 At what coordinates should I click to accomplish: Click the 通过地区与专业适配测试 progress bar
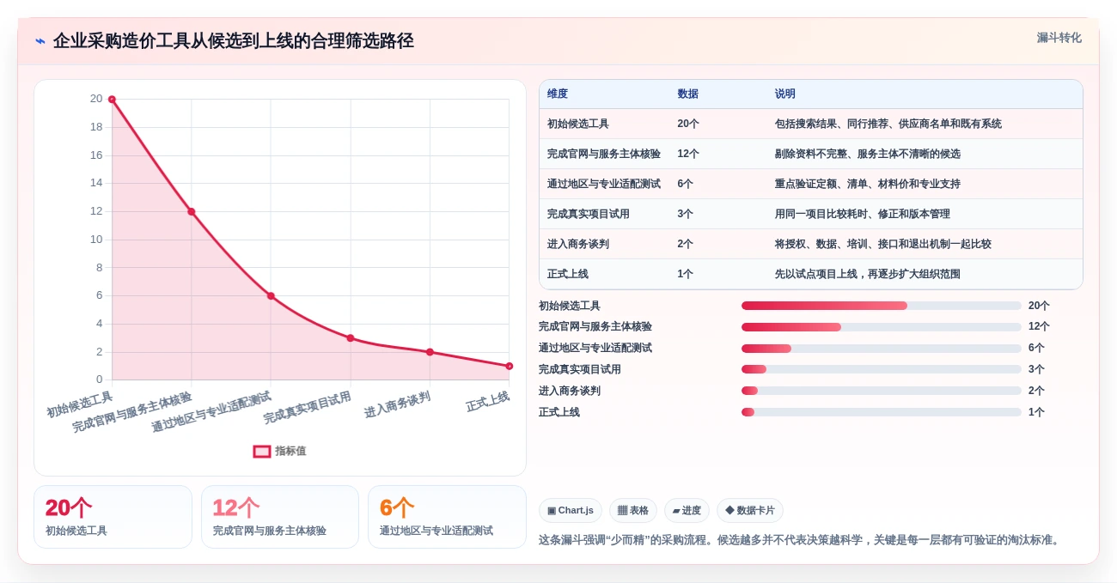tap(882, 349)
